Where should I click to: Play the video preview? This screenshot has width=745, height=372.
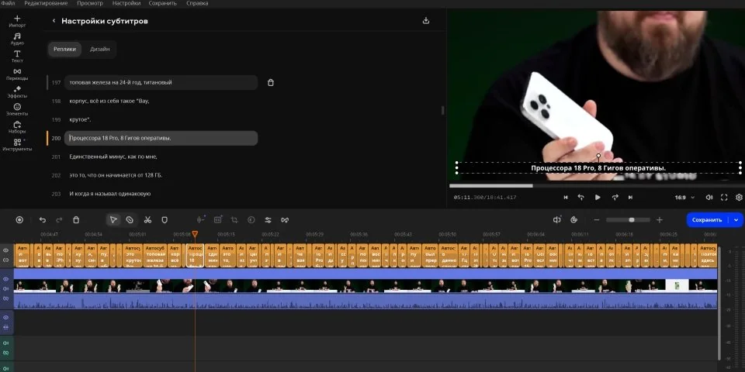[598, 198]
